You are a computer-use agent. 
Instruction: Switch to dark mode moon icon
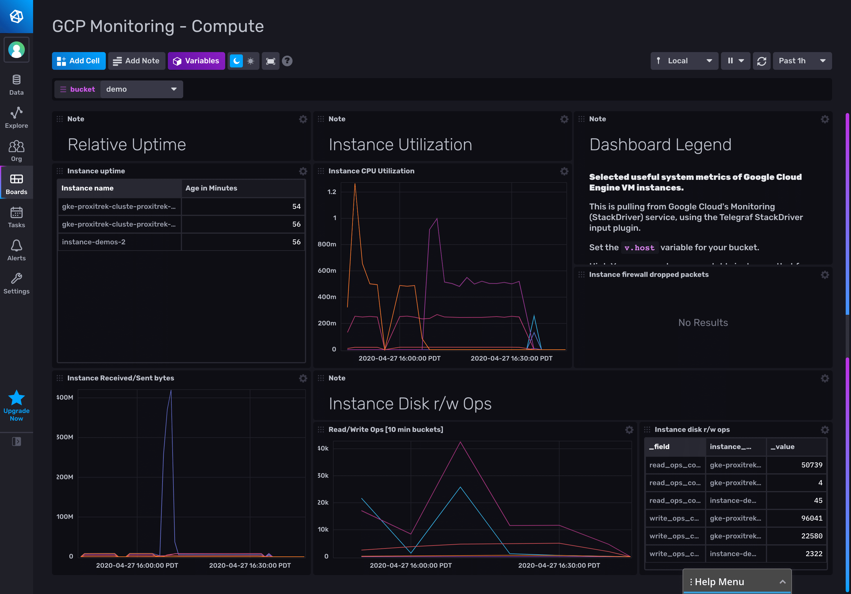tap(236, 61)
